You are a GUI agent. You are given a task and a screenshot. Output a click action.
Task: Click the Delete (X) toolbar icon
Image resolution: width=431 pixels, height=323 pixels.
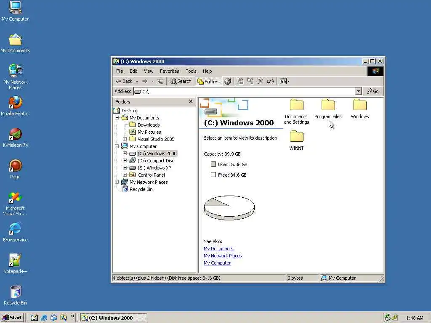point(260,81)
